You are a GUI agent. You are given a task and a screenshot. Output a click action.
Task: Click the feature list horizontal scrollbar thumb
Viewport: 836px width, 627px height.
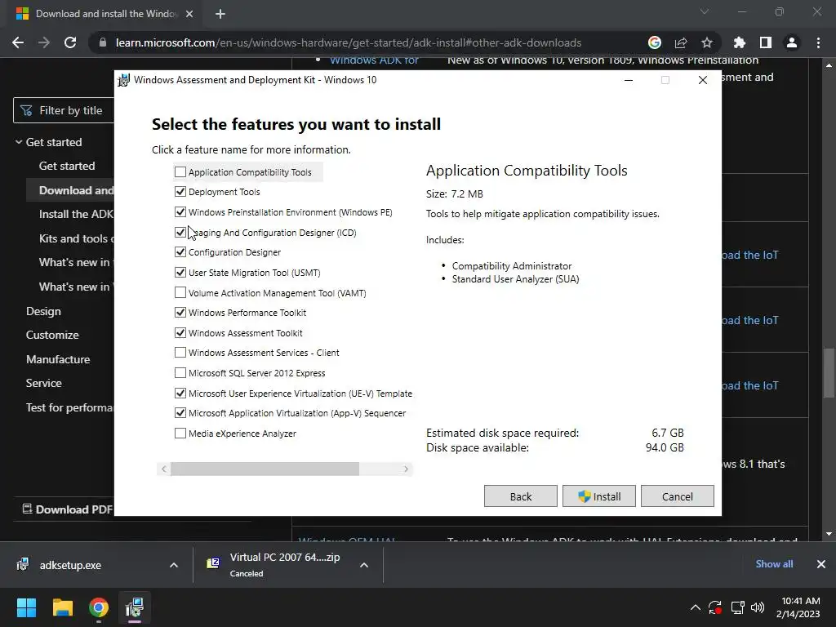coord(265,469)
